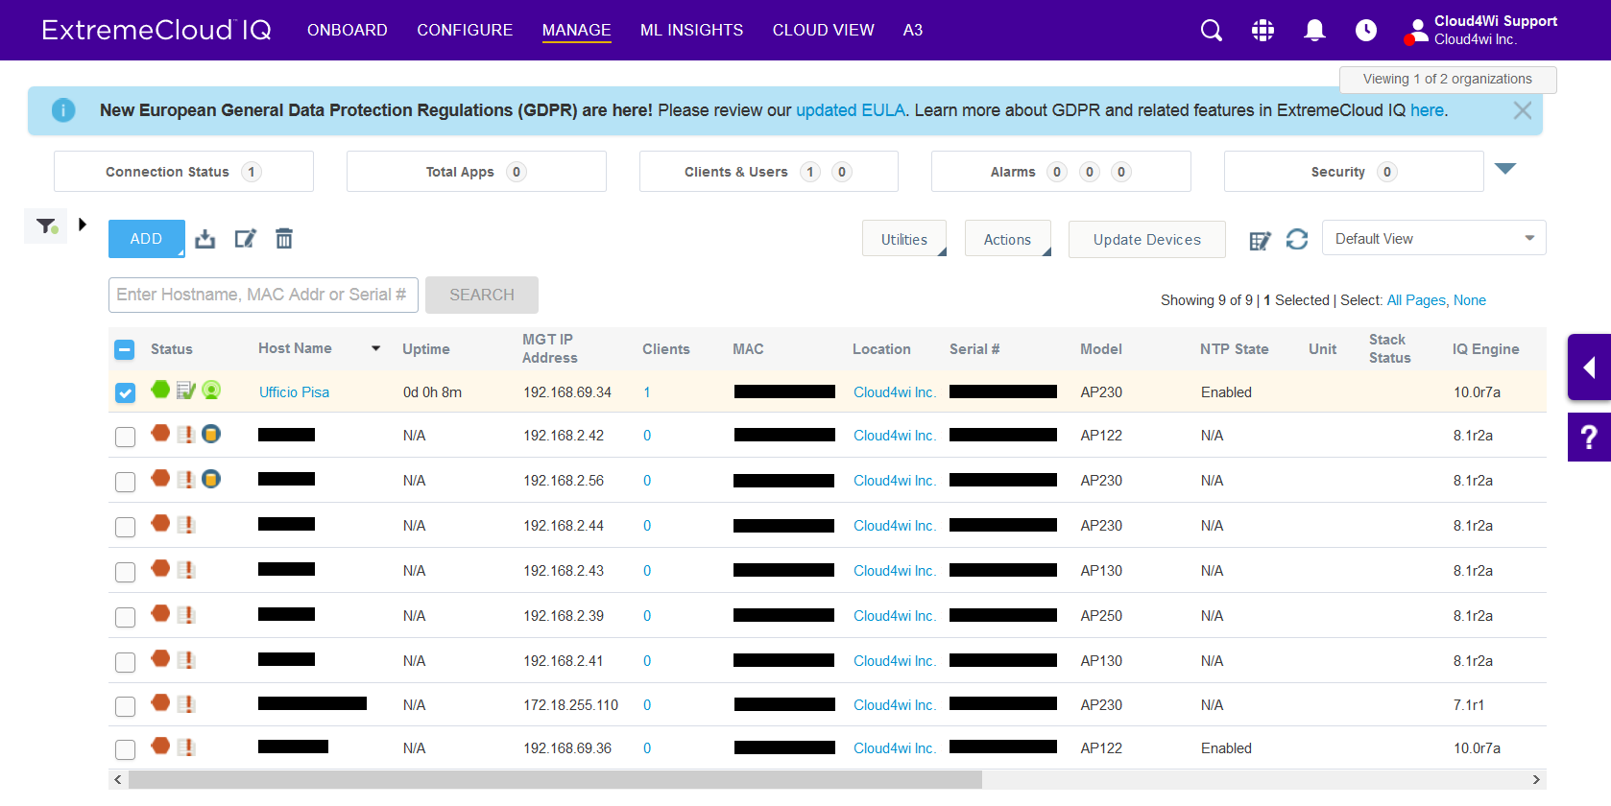Screen dimensions: 1611x806
Task: Open the Default View dropdown
Action: 1433,238
